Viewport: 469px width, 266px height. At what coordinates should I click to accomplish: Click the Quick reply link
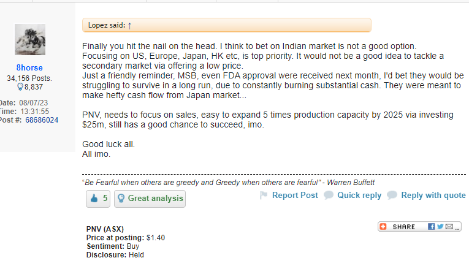[x=359, y=195]
